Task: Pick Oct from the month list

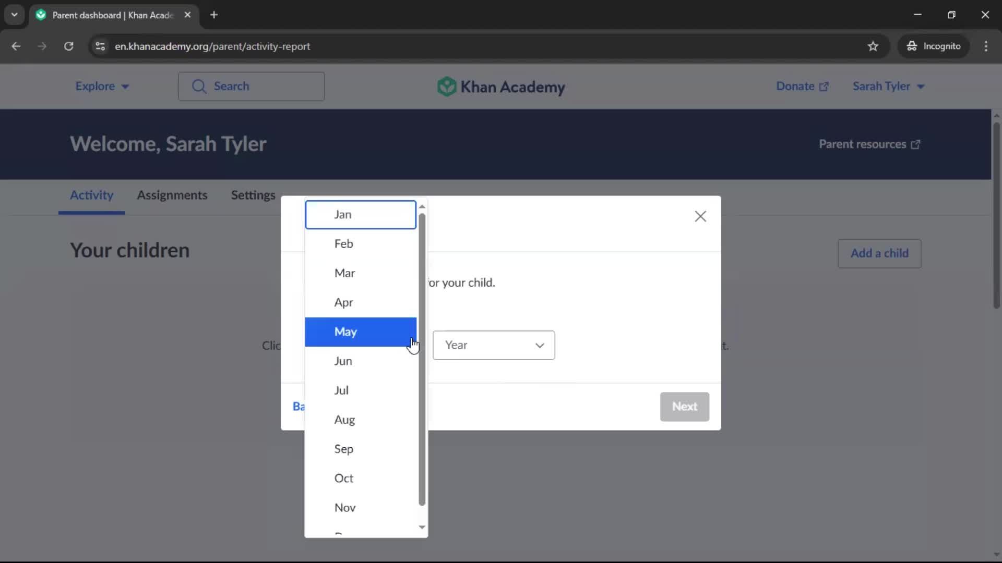Action: point(361,478)
